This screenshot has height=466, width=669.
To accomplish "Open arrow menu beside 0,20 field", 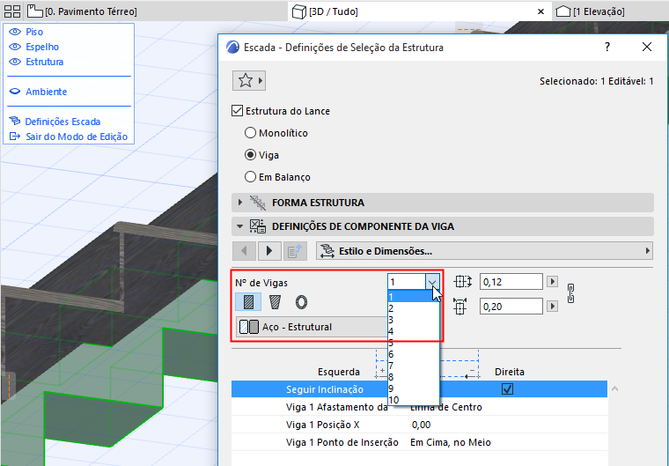I will click(x=553, y=307).
